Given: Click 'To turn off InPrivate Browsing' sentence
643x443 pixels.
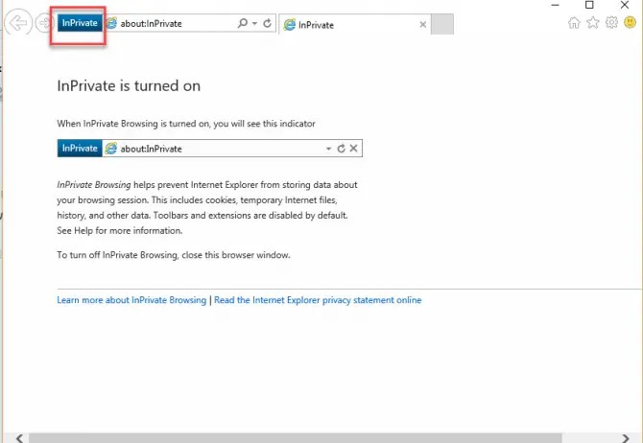Looking at the screenshot, I should pos(174,255).
